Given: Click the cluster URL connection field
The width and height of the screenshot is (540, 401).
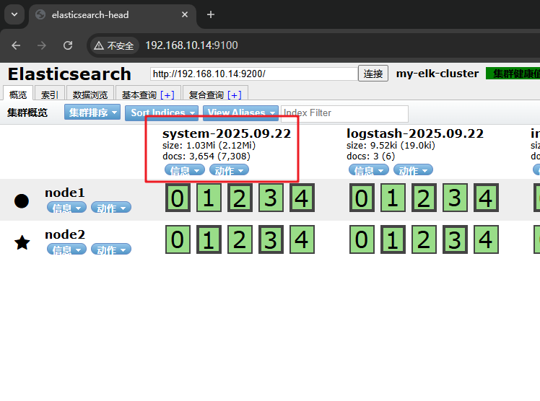Looking at the screenshot, I should (x=254, y=74).
